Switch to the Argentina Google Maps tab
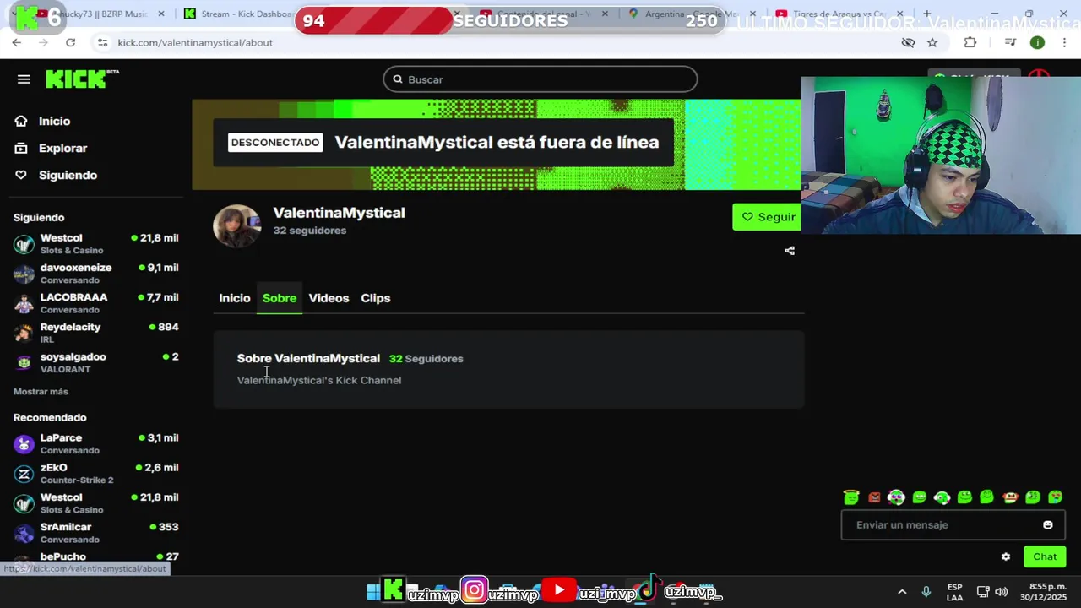This screenshot has height=608, width=1081. (x=691, y=14)
